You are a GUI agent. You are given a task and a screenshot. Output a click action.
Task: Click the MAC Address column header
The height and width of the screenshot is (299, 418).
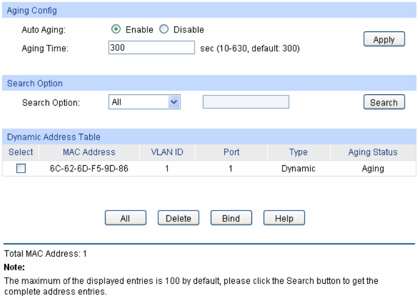(89, 152)
